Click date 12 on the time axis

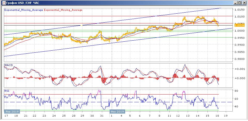coord(178,116)
